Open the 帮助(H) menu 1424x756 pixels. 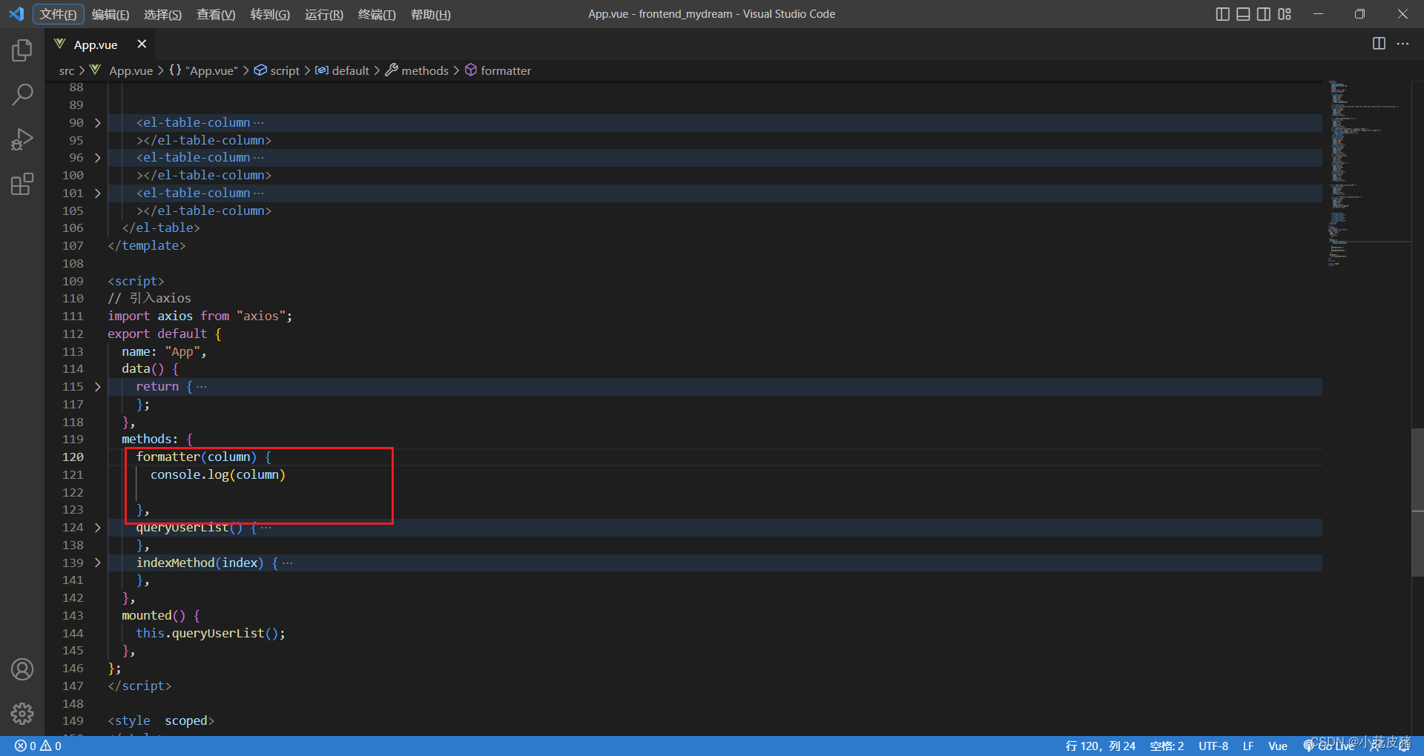[431, 14]
